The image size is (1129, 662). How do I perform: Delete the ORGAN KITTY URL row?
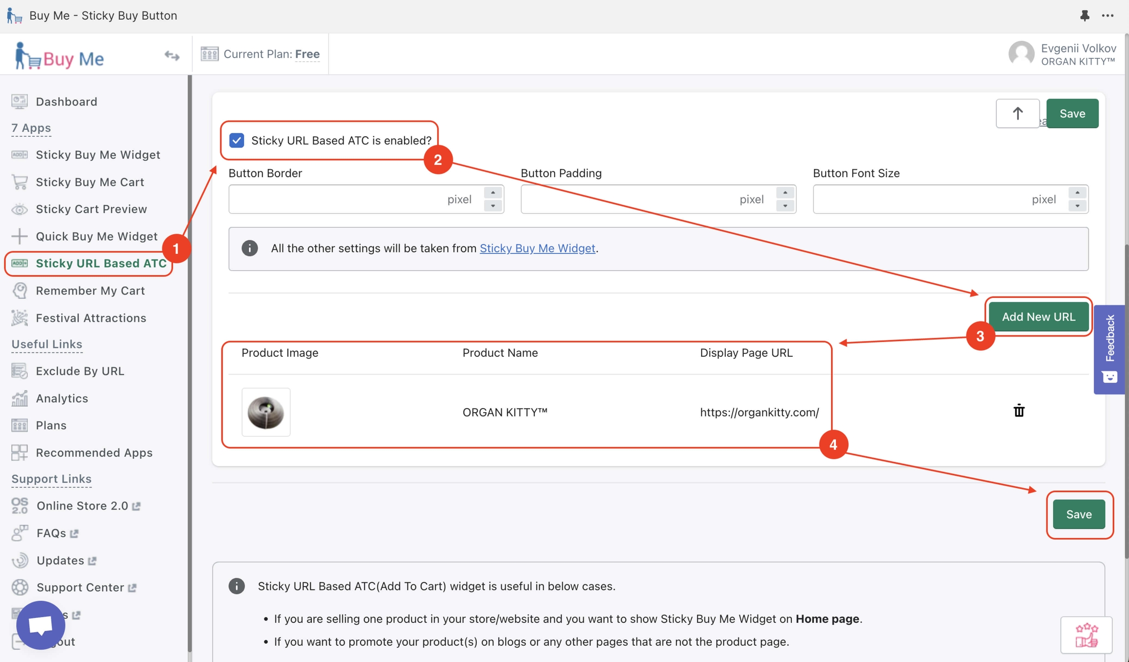coord(1019,411)
